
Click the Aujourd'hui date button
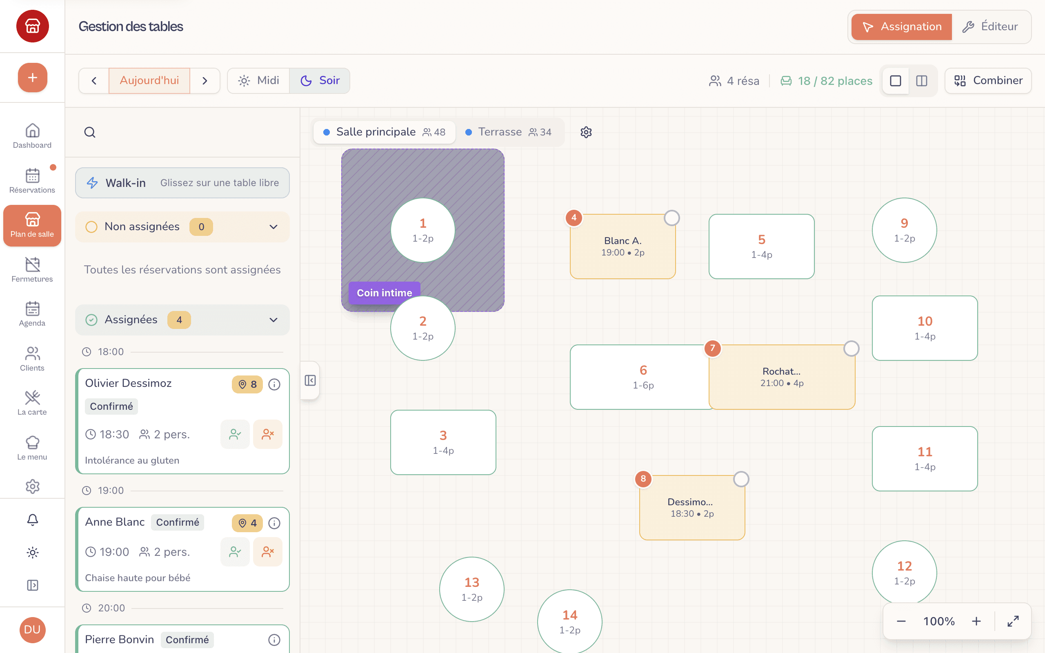click(x=149, y=81)
